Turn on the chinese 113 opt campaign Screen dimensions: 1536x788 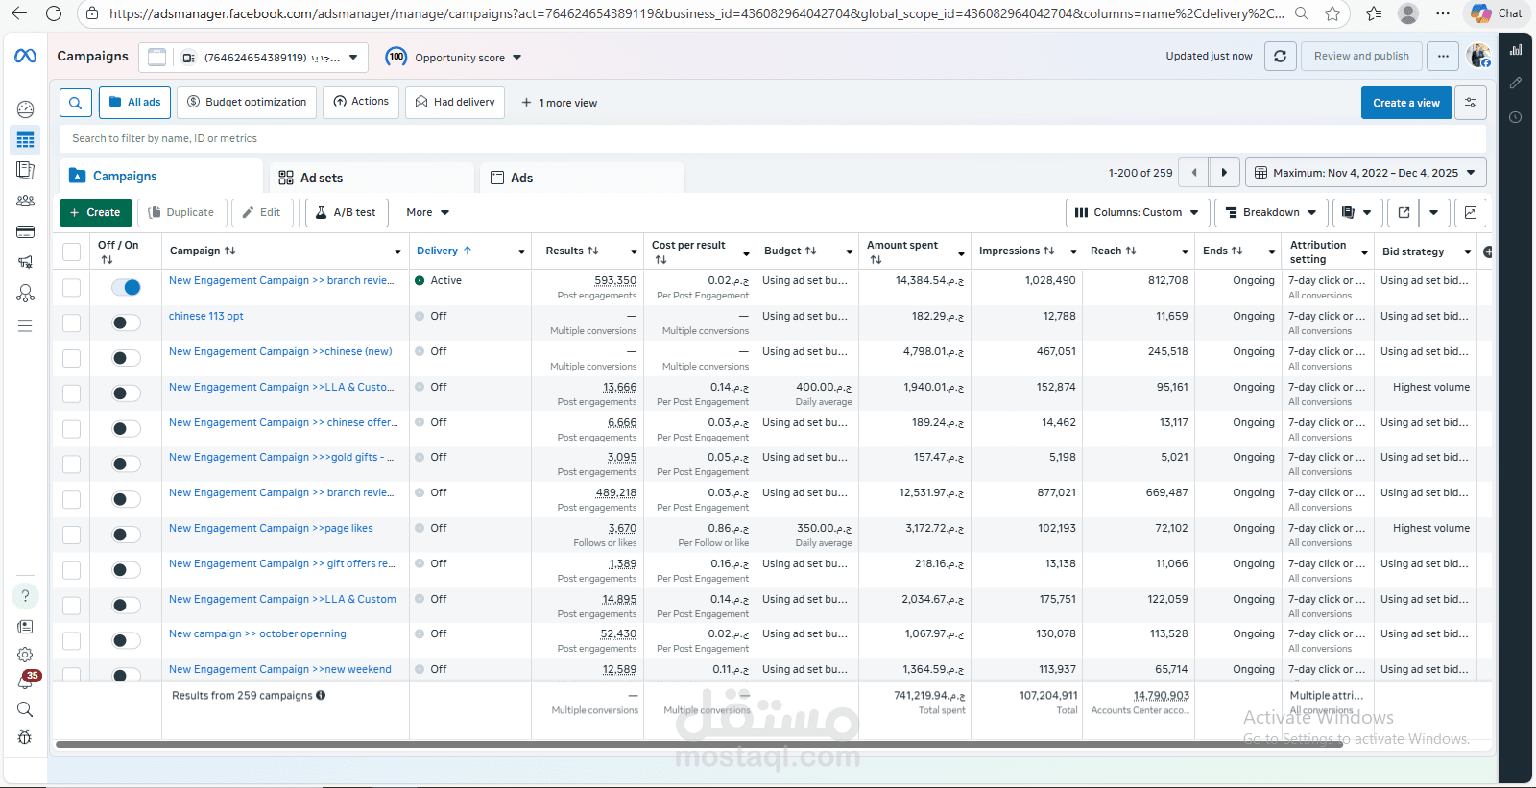126,322
